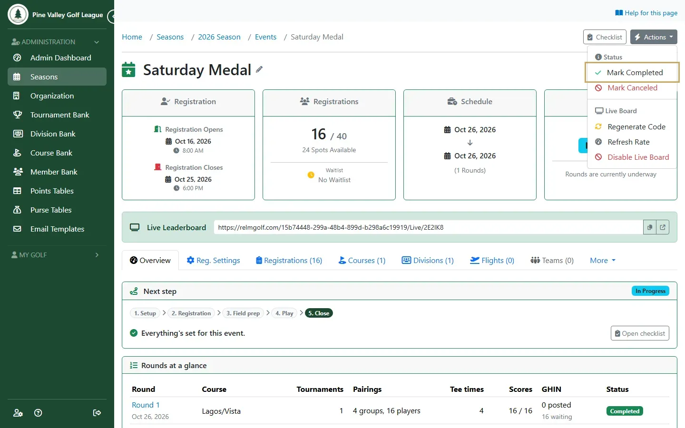The width and height of the screenshot is (685, 428).
Task: Open Email Templates in sidebar
Action: point(57,229)
